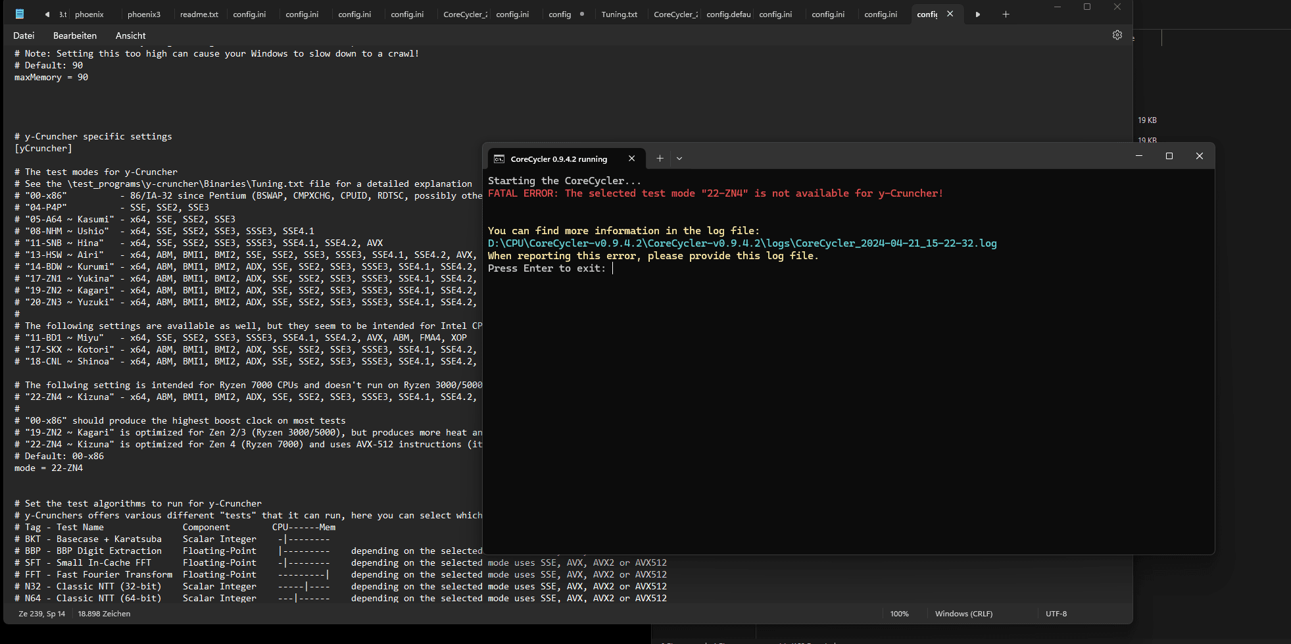Click the '"11-BD1 ~ Miyu"' mode line
This screenshot has width=1291, height=644.
(x=241, y=338)
